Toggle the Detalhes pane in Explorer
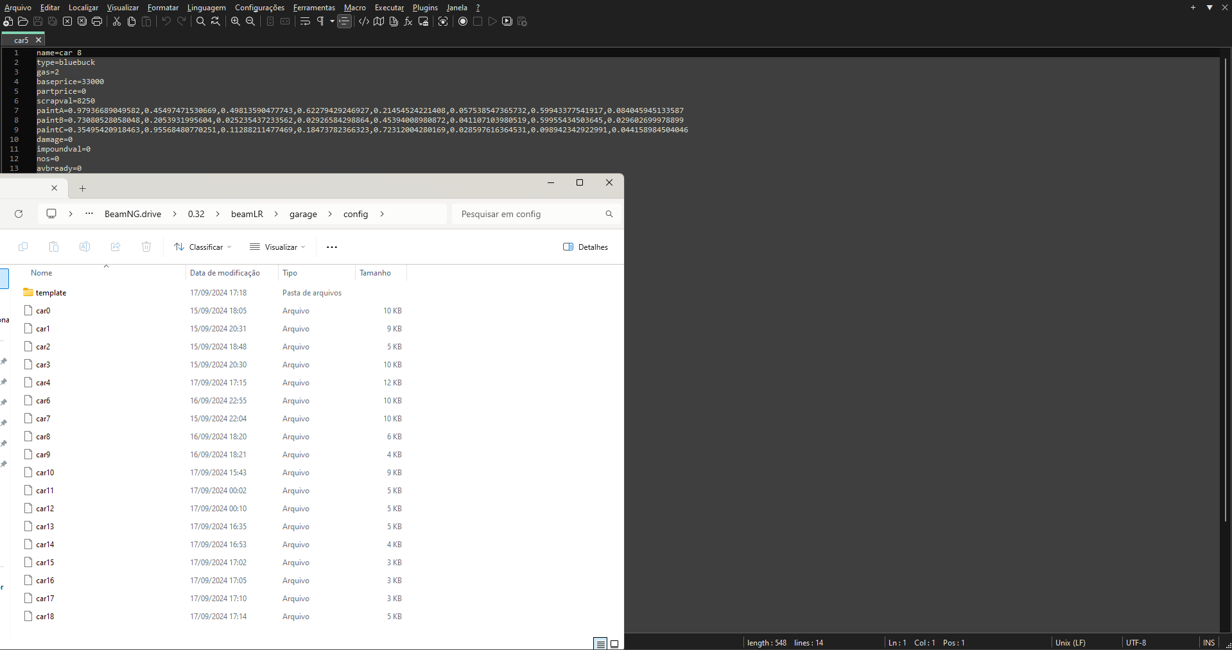1232x650 pixels. (x=586, y=247)
